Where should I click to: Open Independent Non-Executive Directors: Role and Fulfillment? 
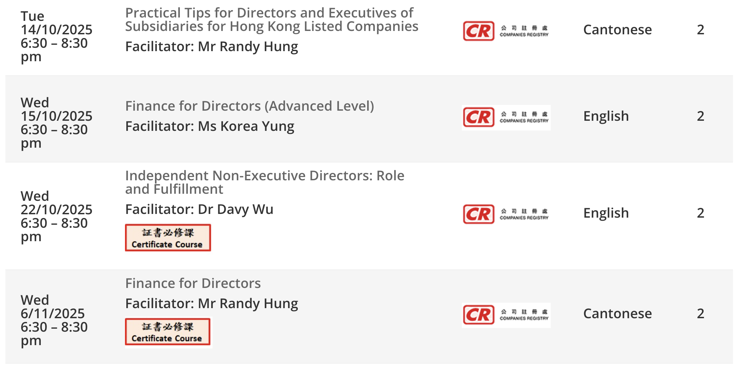pyautogui.click(x=265, y=182)
